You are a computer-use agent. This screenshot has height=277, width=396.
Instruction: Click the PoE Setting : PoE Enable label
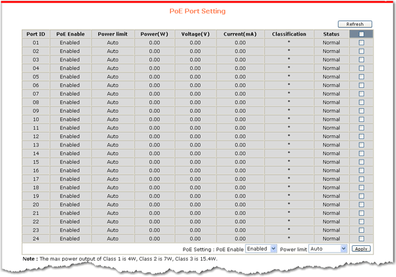pyautogui.click(x=213, y=249)
